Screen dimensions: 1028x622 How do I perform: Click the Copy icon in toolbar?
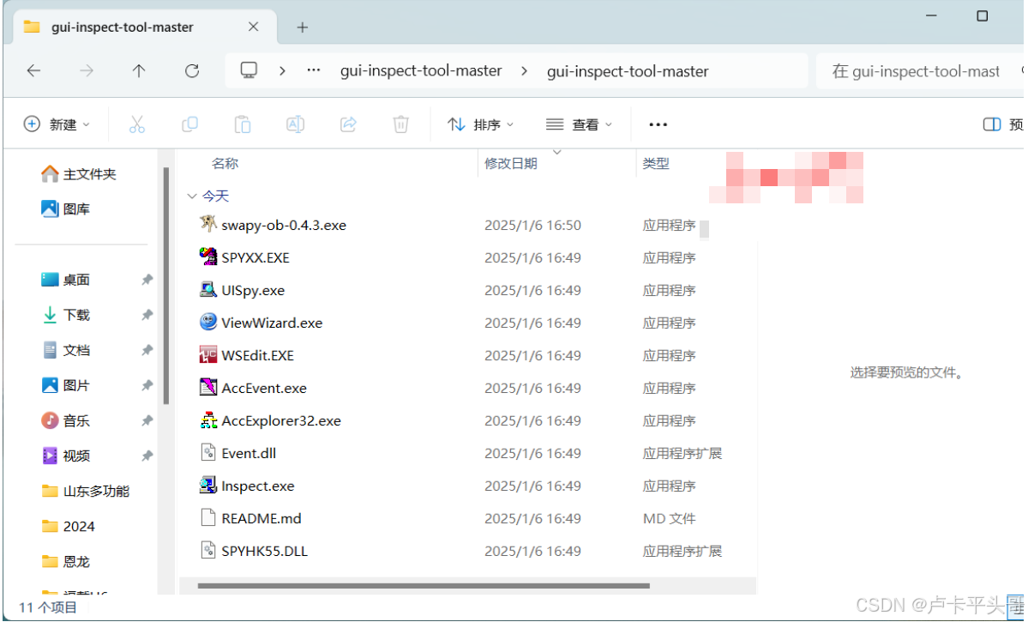coord(189,124)
